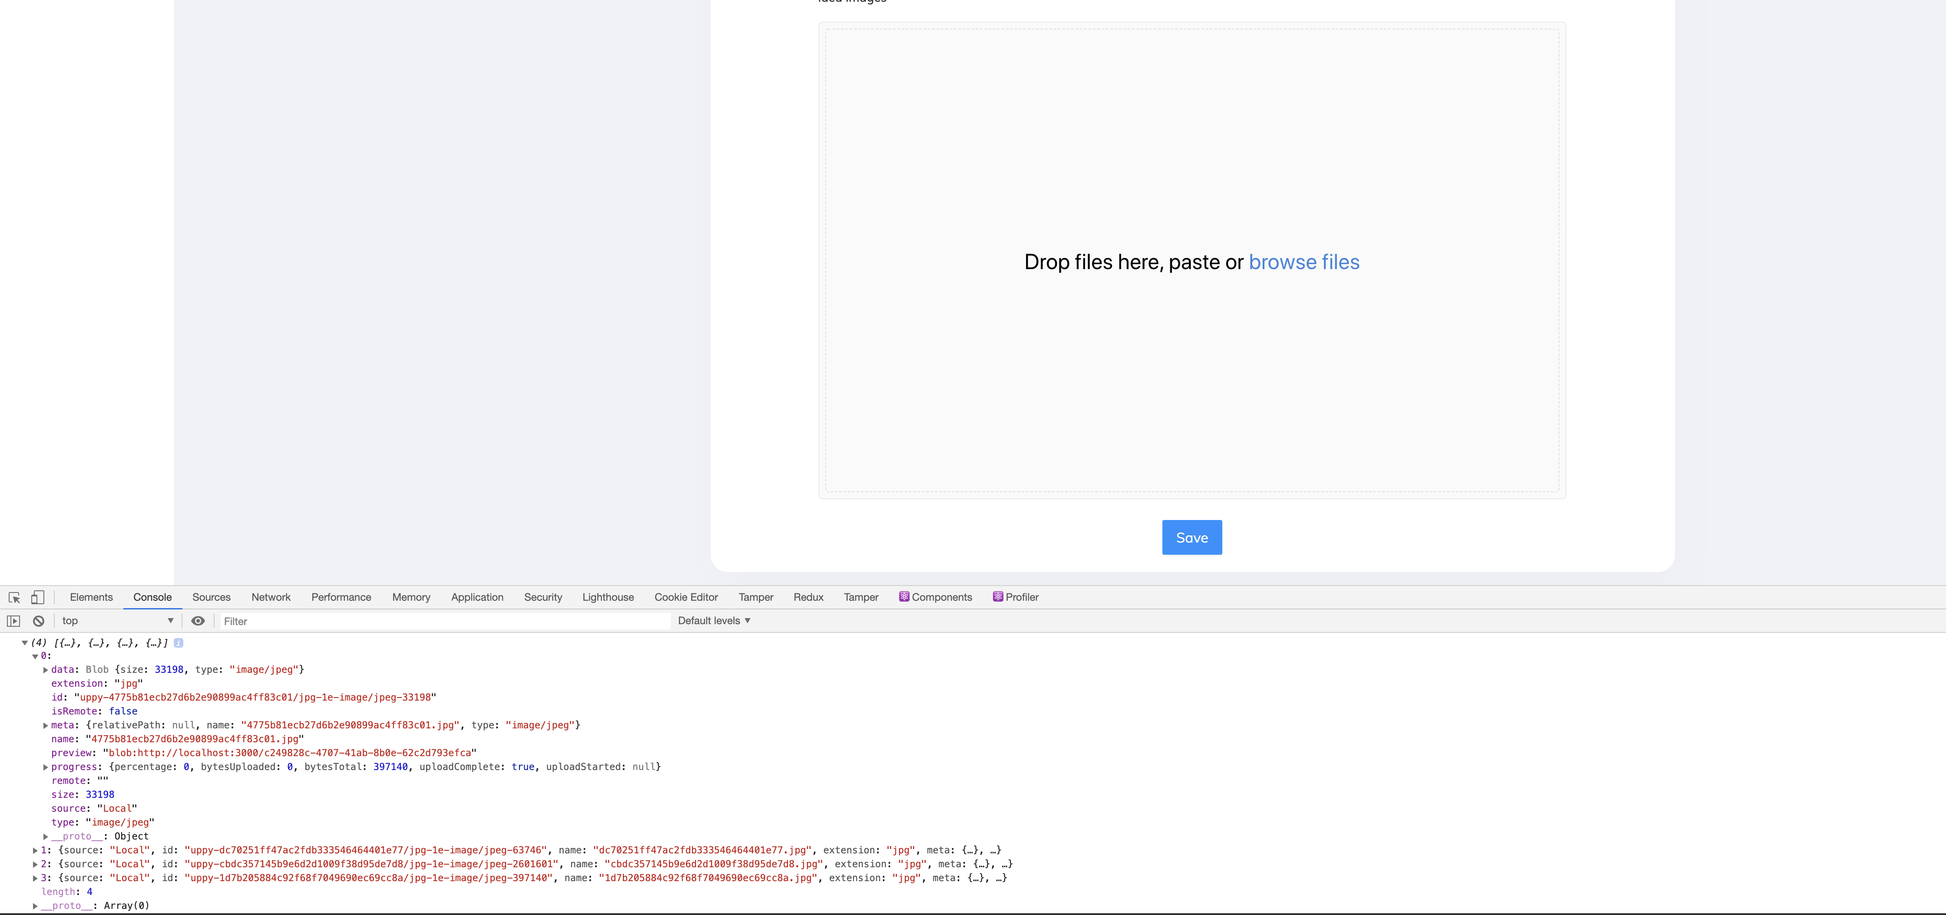Expand the data Blob property
Screen dimensions: 1946x915
(x=46, y=670)
